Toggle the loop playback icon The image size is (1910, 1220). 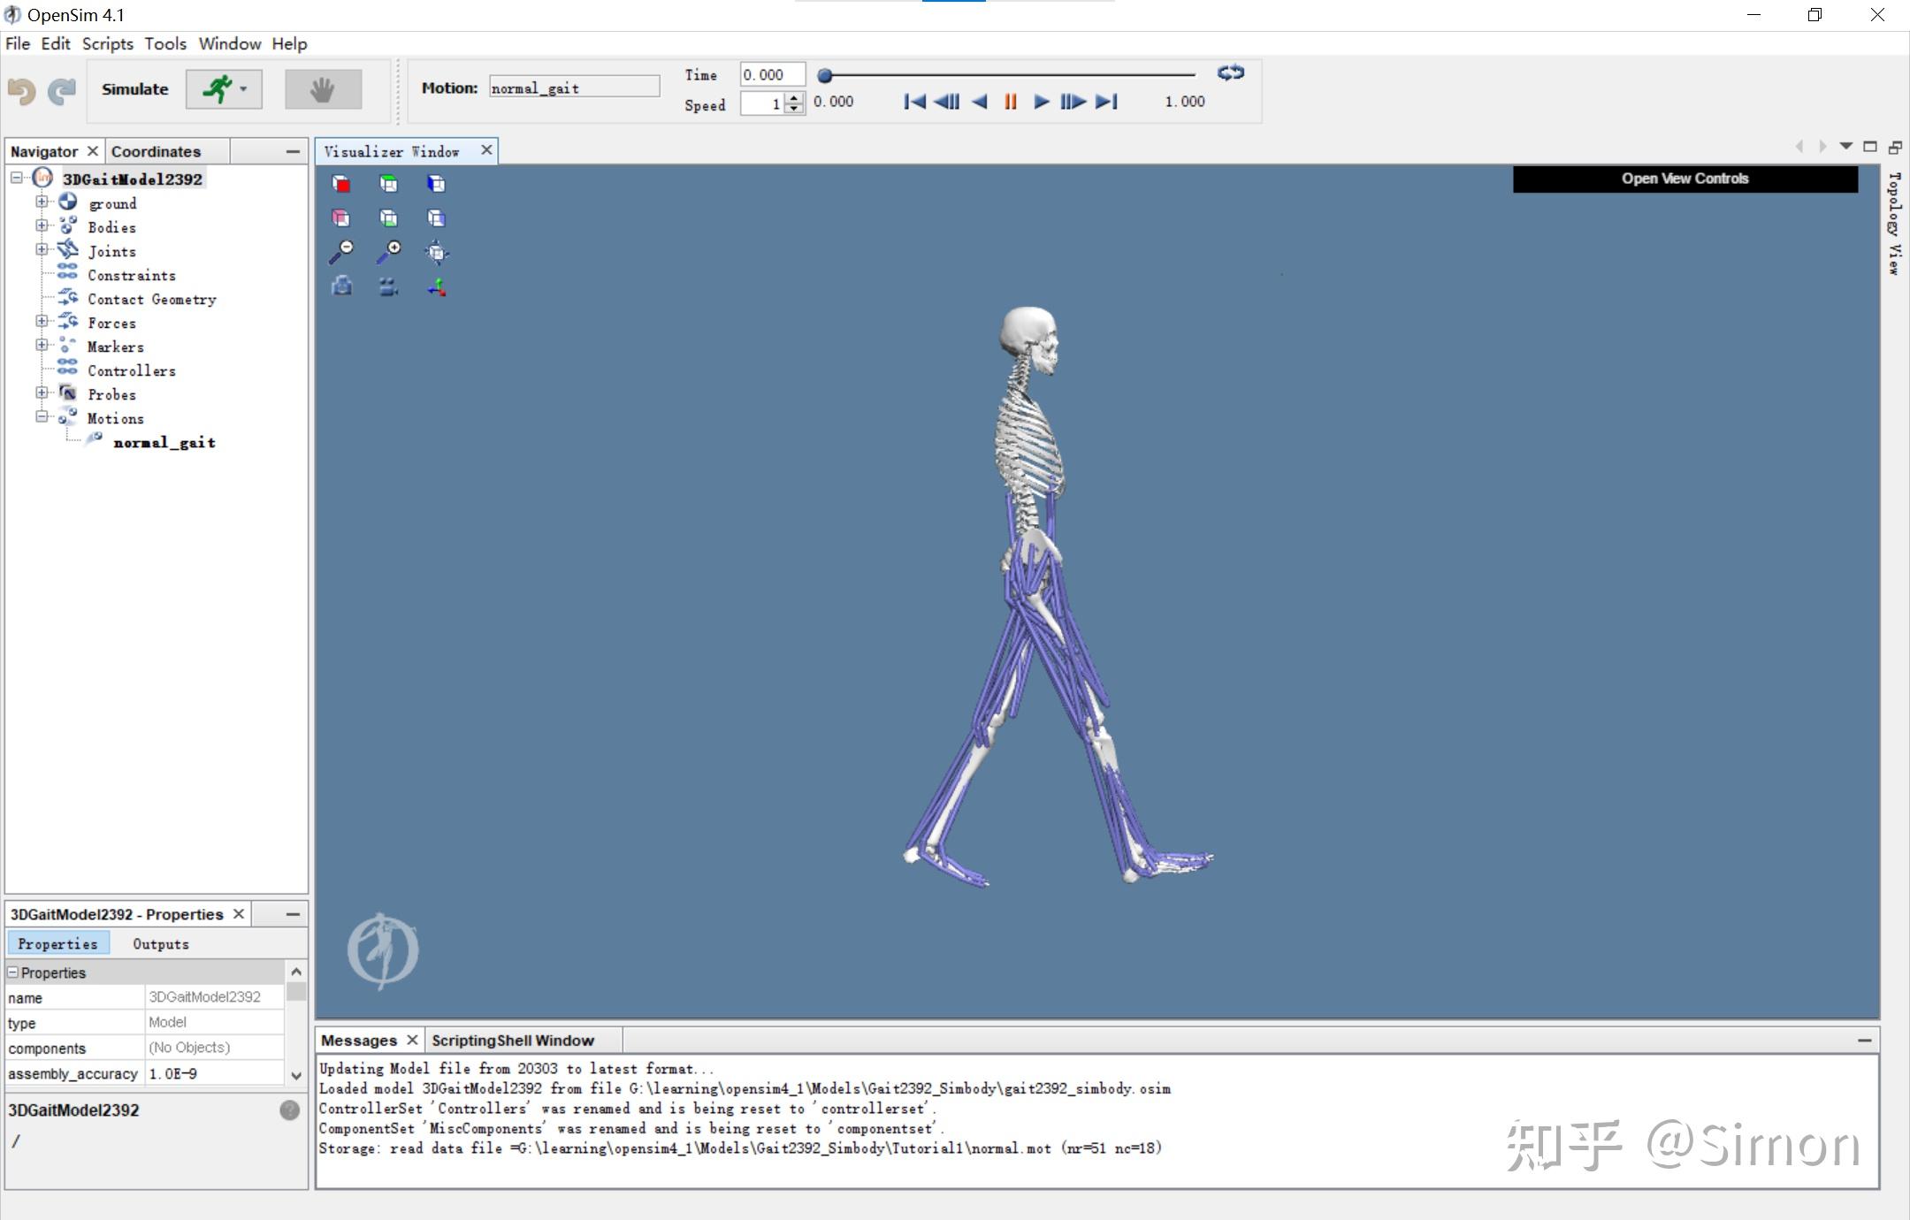(1230, 73)
